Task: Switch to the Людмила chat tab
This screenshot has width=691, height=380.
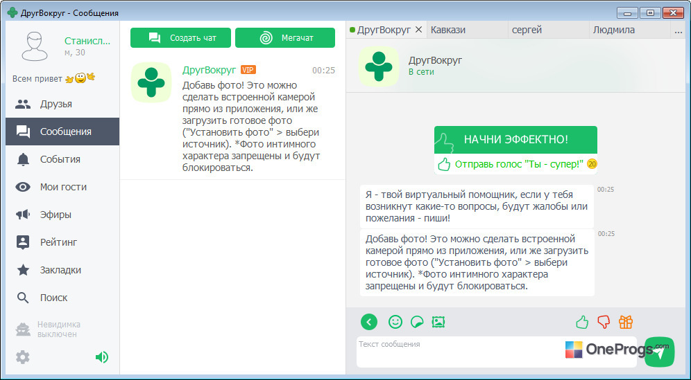Action: 629,30
